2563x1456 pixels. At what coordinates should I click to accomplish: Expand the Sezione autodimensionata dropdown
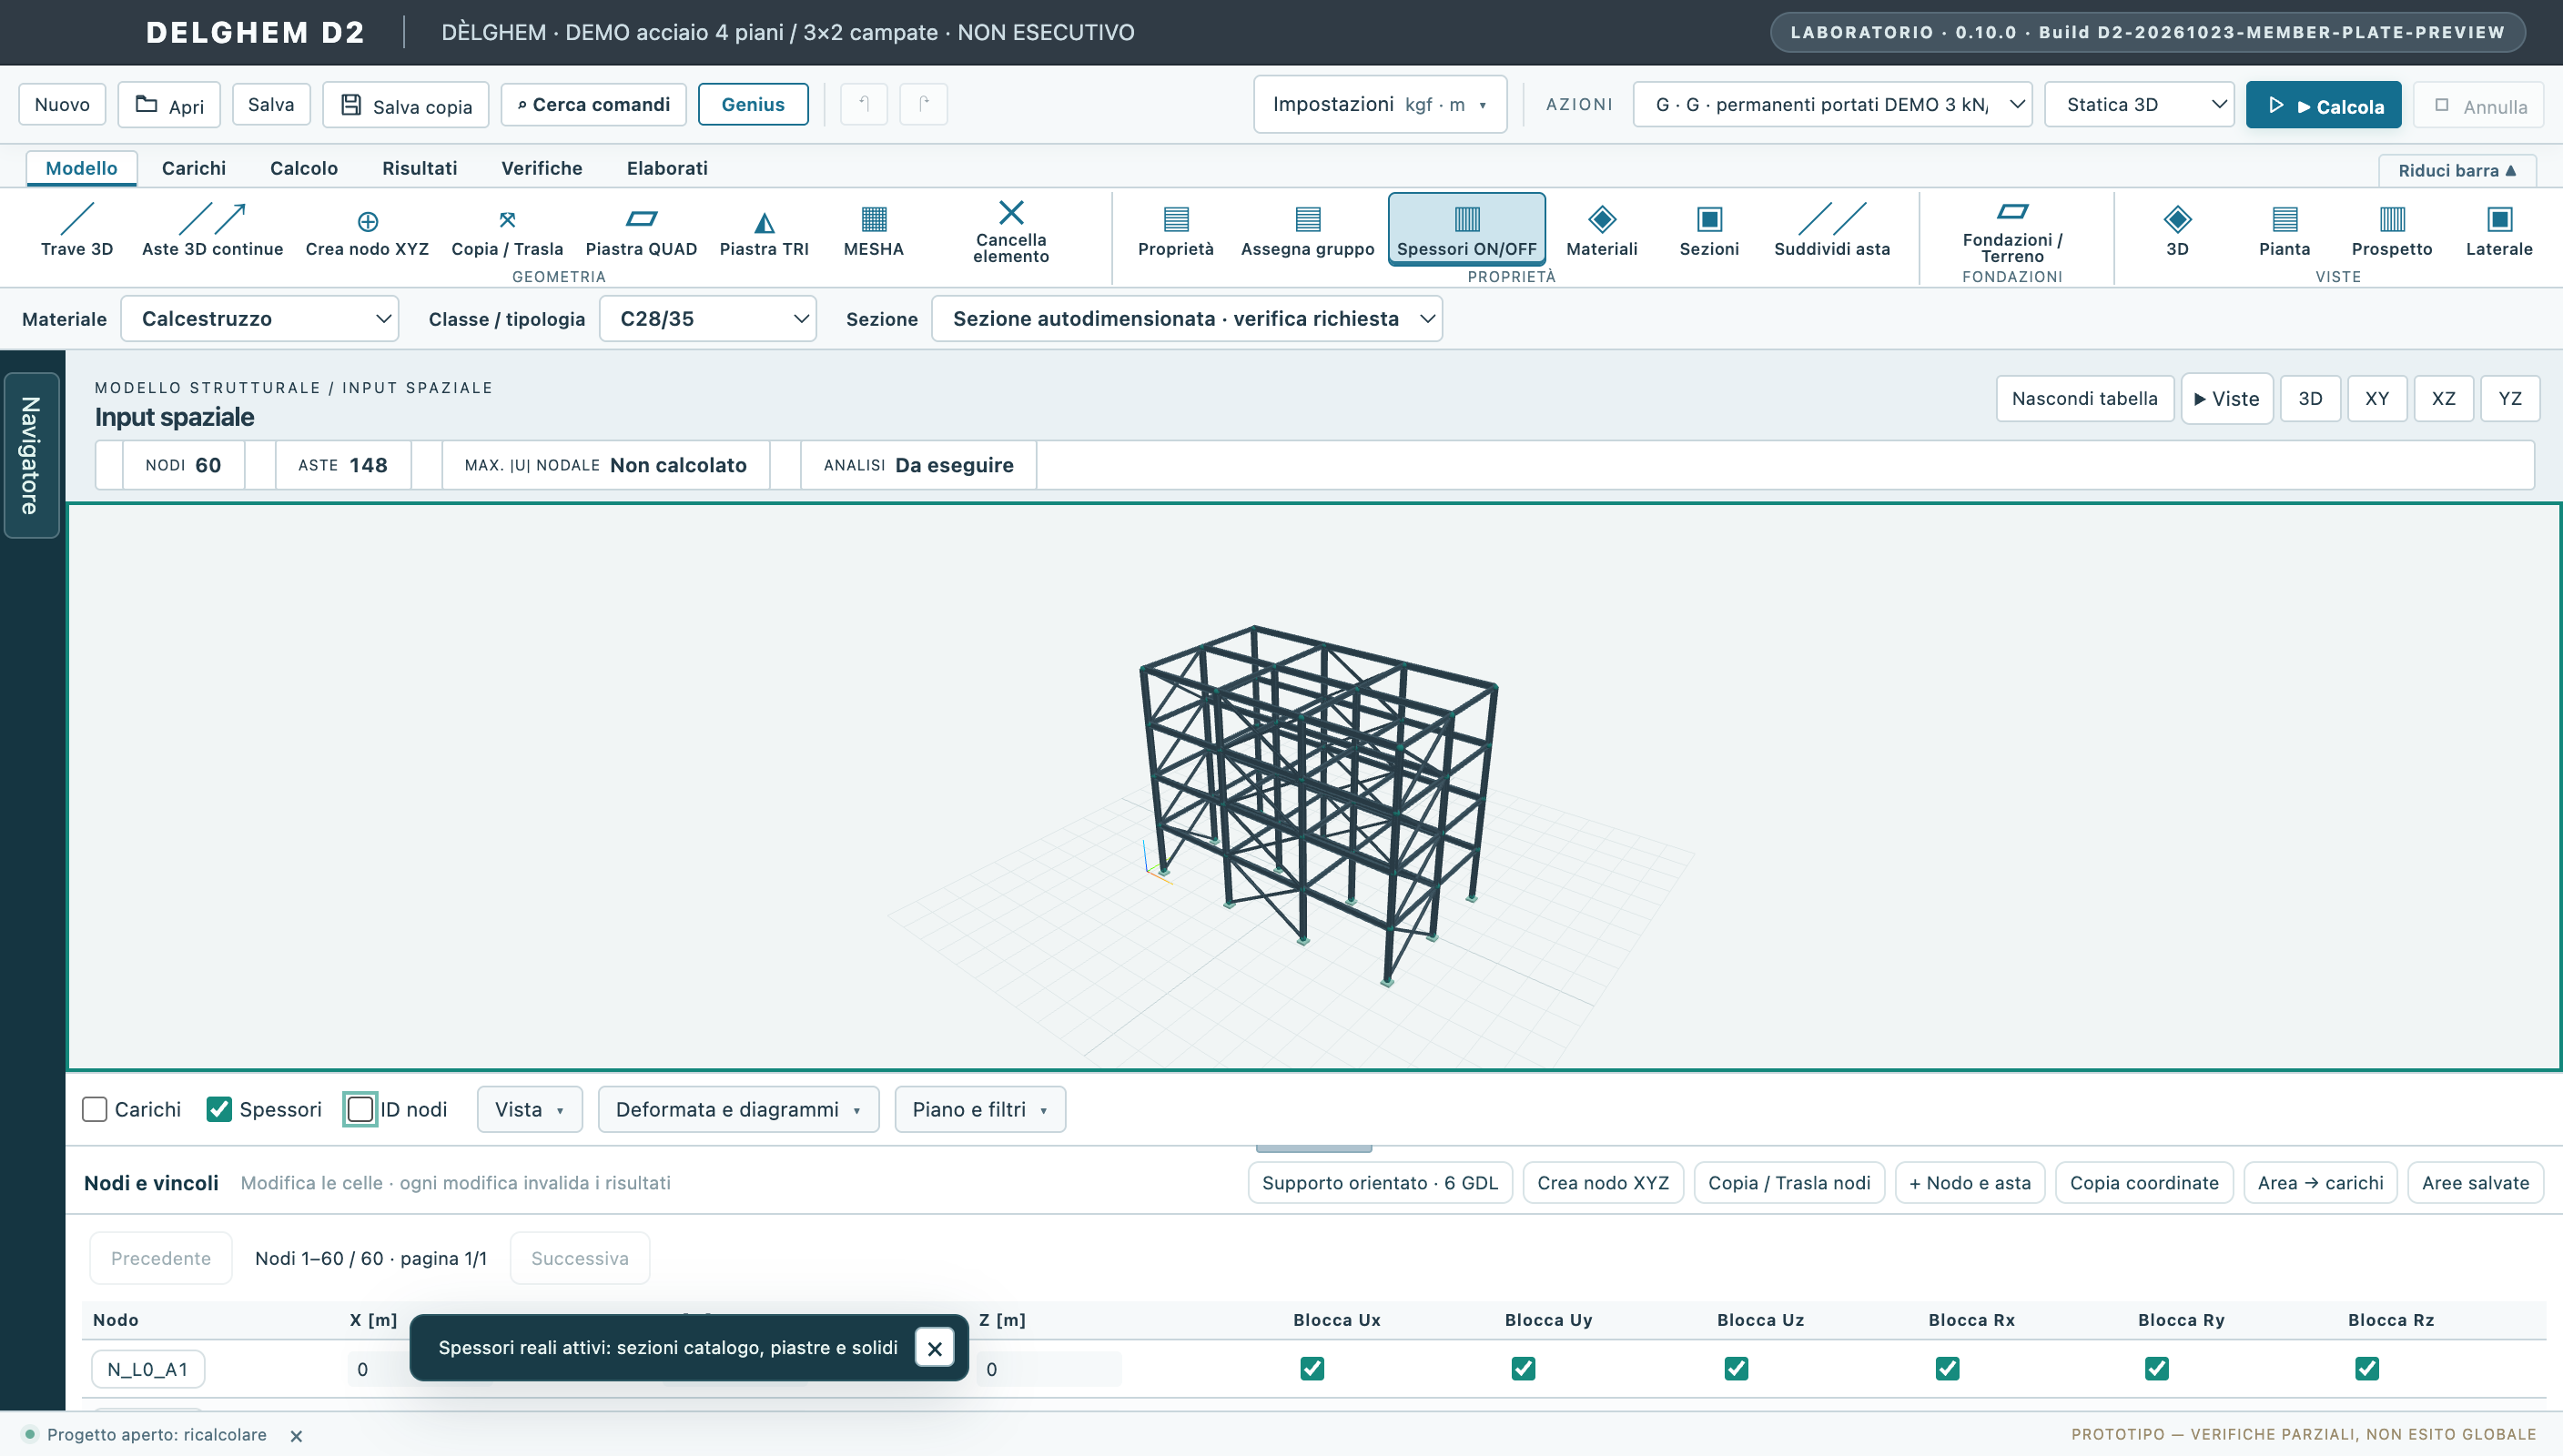[x=1187, y=318]
